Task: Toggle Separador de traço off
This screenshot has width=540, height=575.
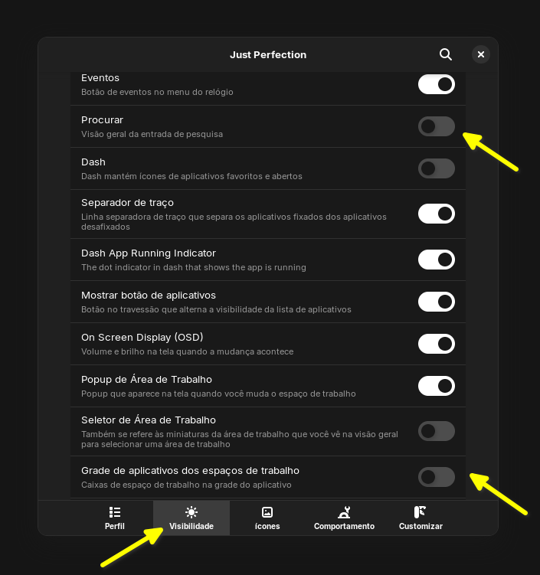Action: 437,214
